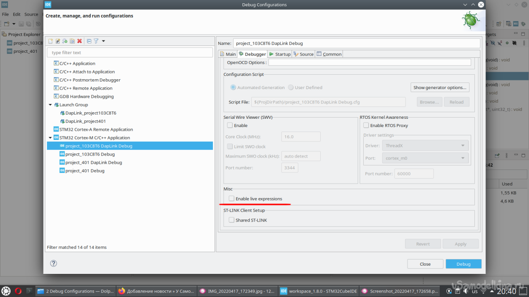The width and height of the screenshot is (529, 297).
Task: Delete selected configuration with red X
Action: pos(79,41)
